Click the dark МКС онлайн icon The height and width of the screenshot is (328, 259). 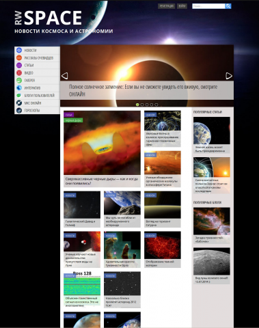19,102
